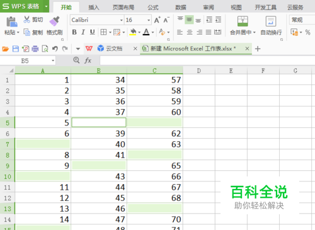The height and width of the screenshot is (230, 315).
Task: Apply cell borders icon
Action: (103, 32)
